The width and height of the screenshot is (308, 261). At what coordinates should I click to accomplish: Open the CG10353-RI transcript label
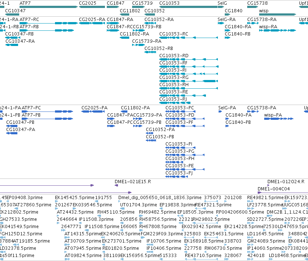pos(173,70)
